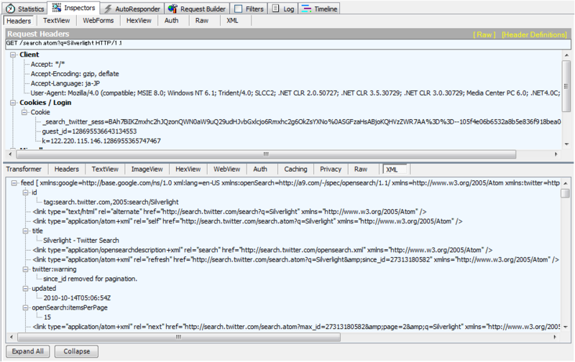
Task: Collapse the updated XML node
Action: (25, 288)
